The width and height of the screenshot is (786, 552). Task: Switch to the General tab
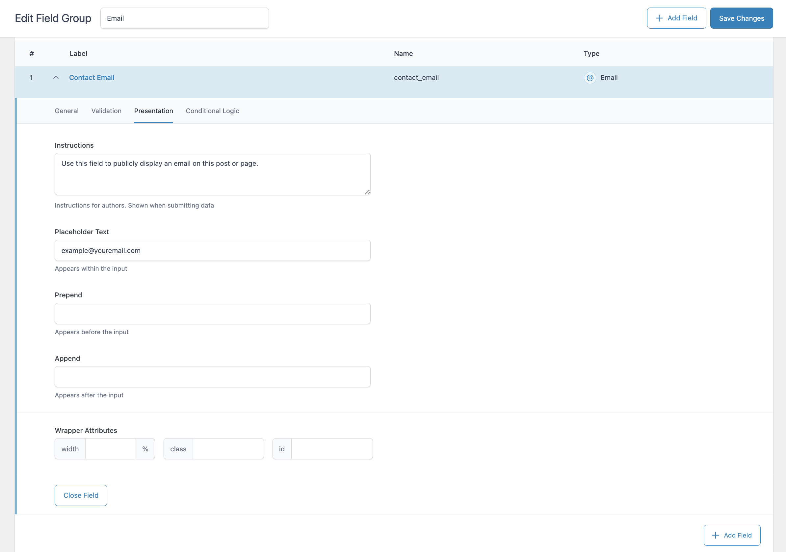tap(66, 111)
